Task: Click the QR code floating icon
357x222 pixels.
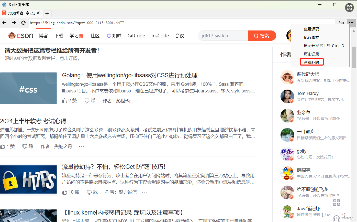Action: coord(336,203)
